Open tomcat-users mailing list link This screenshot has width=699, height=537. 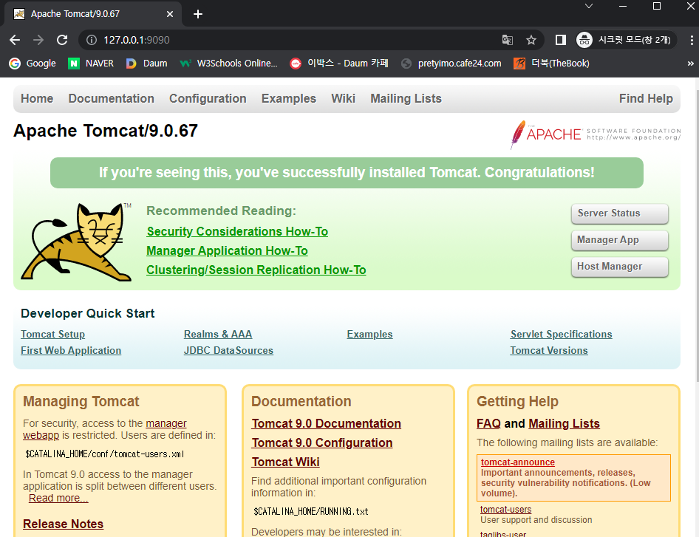pos(505,510)
